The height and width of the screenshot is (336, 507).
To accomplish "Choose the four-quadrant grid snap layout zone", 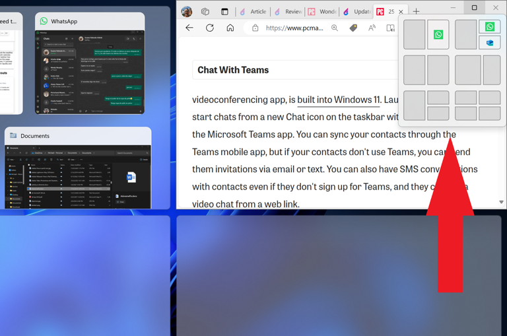I will [477, 106].
